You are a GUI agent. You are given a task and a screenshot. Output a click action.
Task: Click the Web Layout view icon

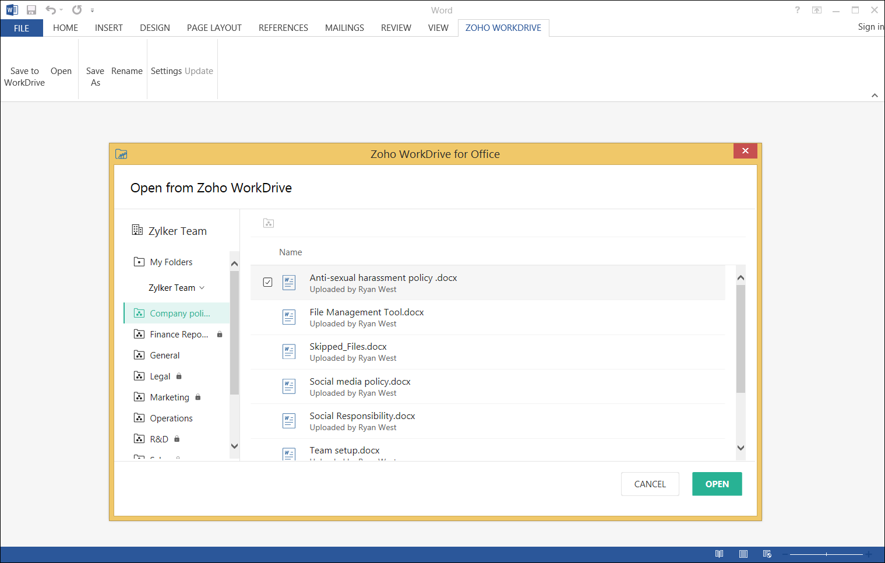[767, 554]
